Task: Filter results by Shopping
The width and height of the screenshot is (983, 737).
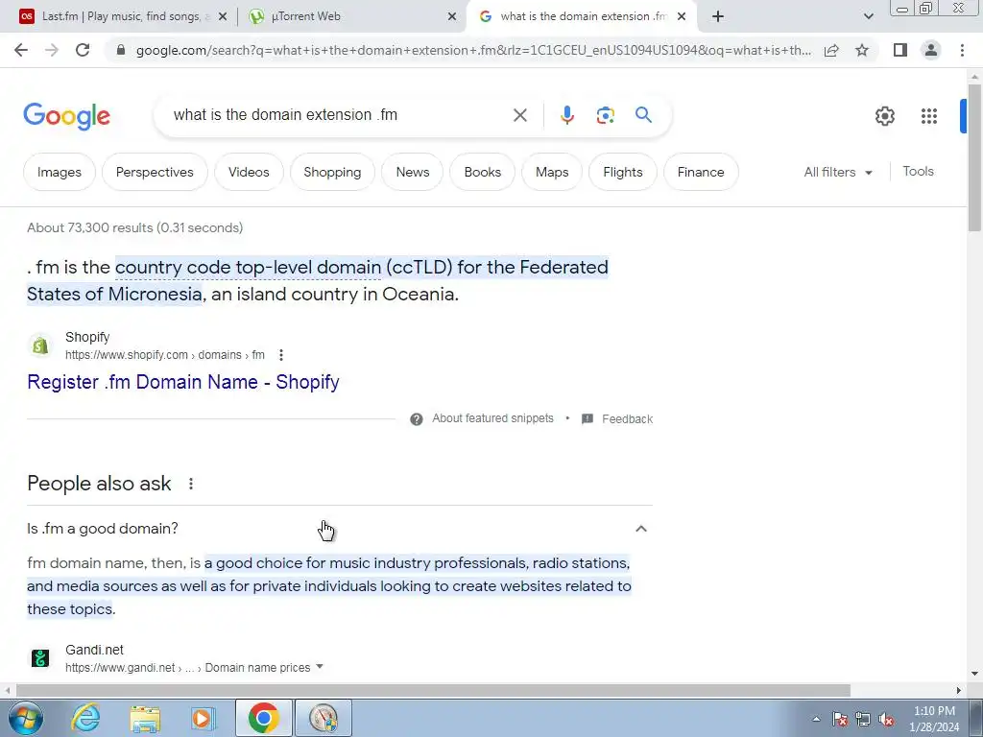Action: (332, 172)
